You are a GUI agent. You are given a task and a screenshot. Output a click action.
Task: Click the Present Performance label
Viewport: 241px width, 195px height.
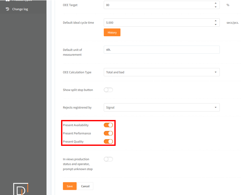77,133
